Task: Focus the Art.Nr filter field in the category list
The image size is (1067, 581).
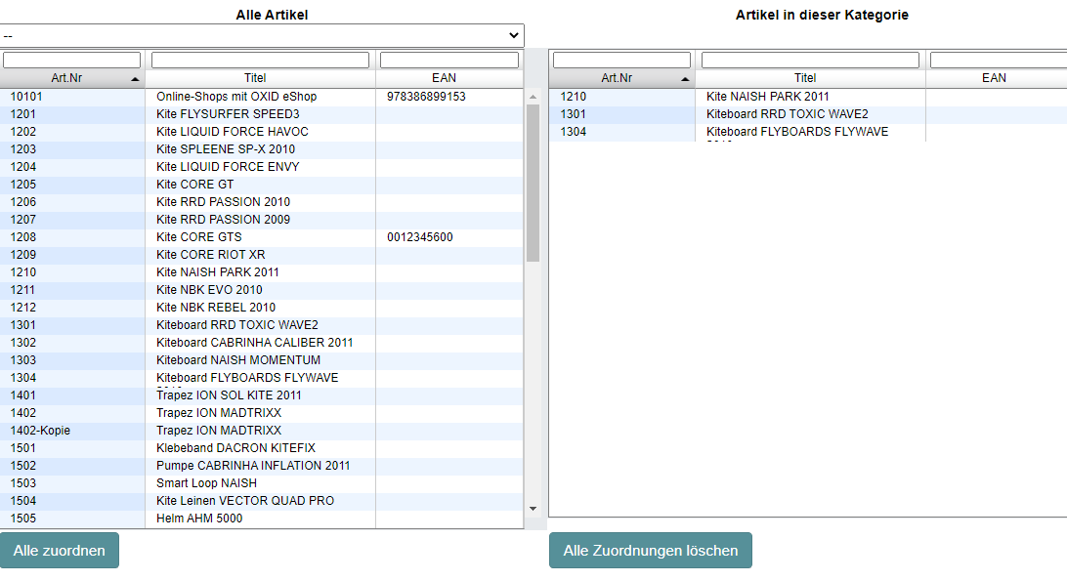Action: [x=621, y=60]
